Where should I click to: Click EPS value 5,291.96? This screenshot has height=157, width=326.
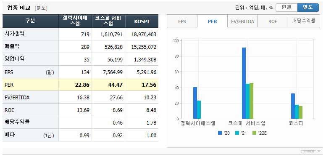146,72
